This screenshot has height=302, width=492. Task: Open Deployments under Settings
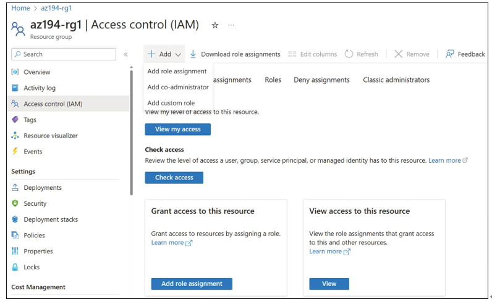(43, 187)
